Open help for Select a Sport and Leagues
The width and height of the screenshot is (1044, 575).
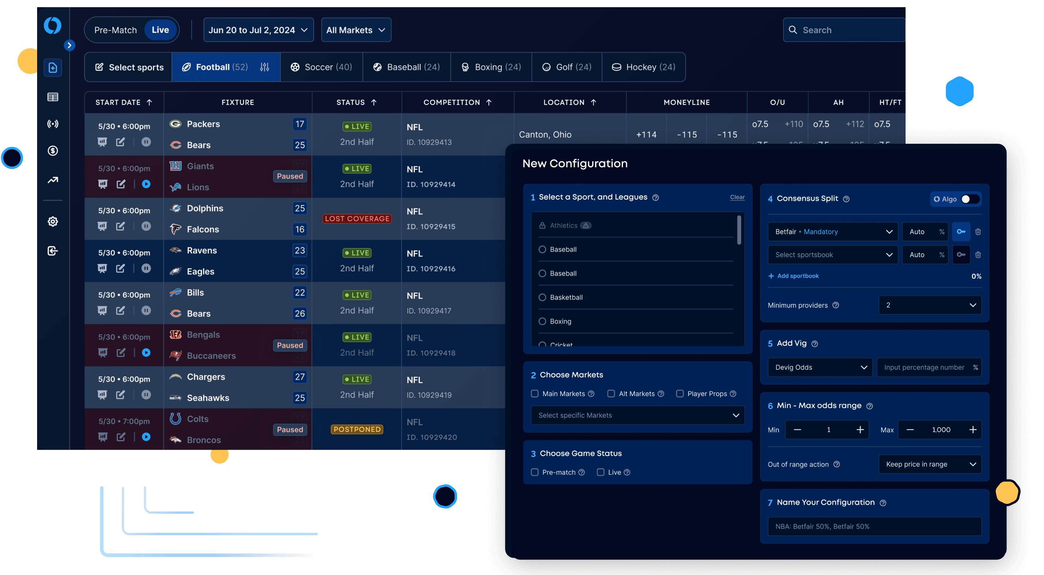click(x=655, y=198)
